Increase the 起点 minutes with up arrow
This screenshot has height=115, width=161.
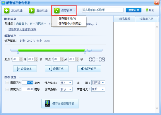coord(21,58)
